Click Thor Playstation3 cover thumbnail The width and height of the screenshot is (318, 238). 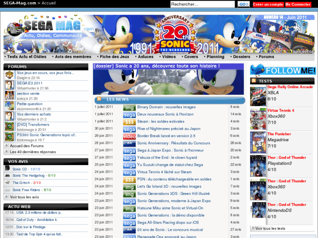pos(258,166)
